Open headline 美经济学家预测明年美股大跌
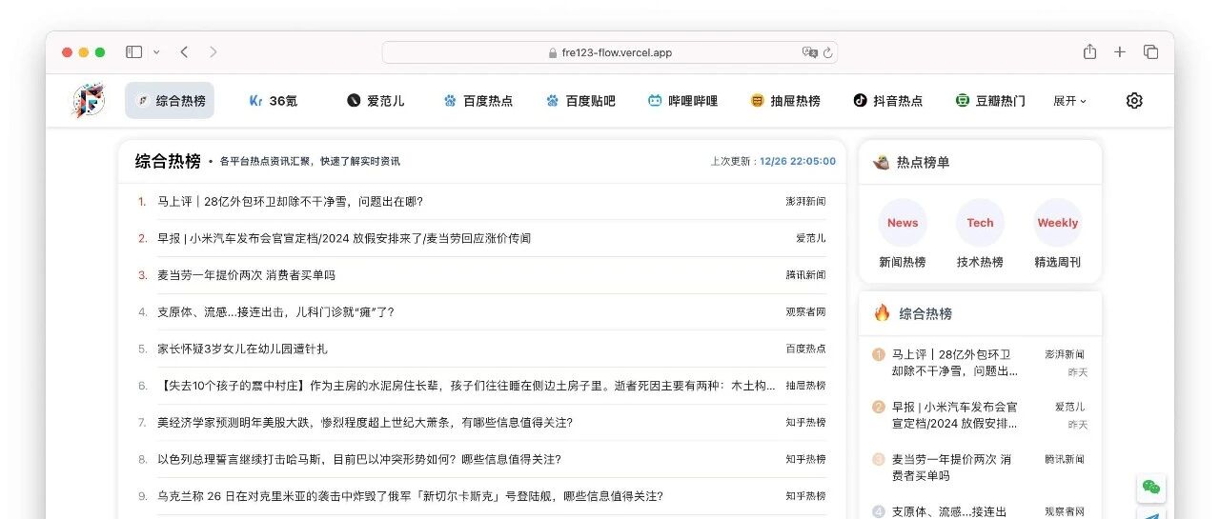This screenshot has height=519, width=1220. 365,422
